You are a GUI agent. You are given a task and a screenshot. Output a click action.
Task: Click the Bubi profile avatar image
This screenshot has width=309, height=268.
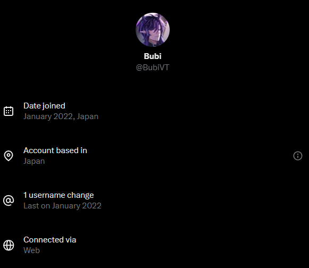pyautogui.click(x=153, y=30)
